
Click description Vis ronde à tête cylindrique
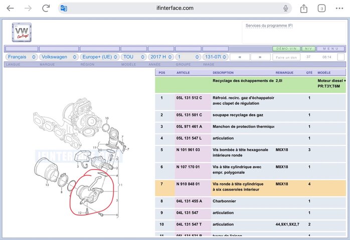(x=238, y=184)
